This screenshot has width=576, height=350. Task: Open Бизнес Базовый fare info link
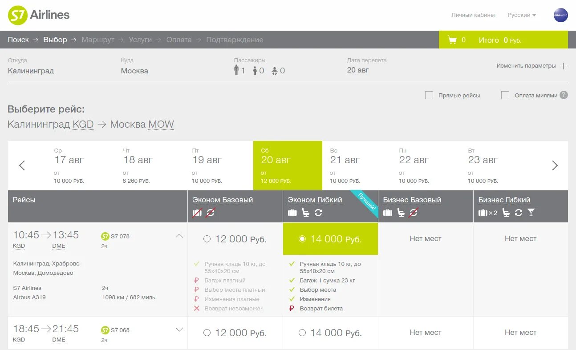pyautogui.click(x=412, y=200)
